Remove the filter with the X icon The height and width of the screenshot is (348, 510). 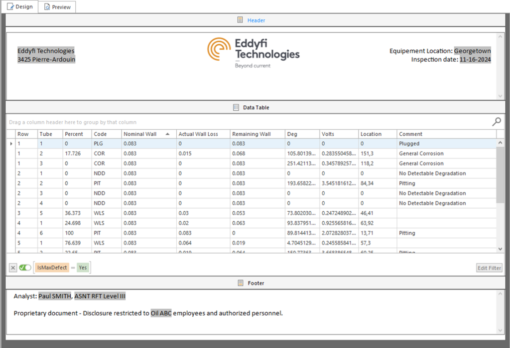coord(13,268)
